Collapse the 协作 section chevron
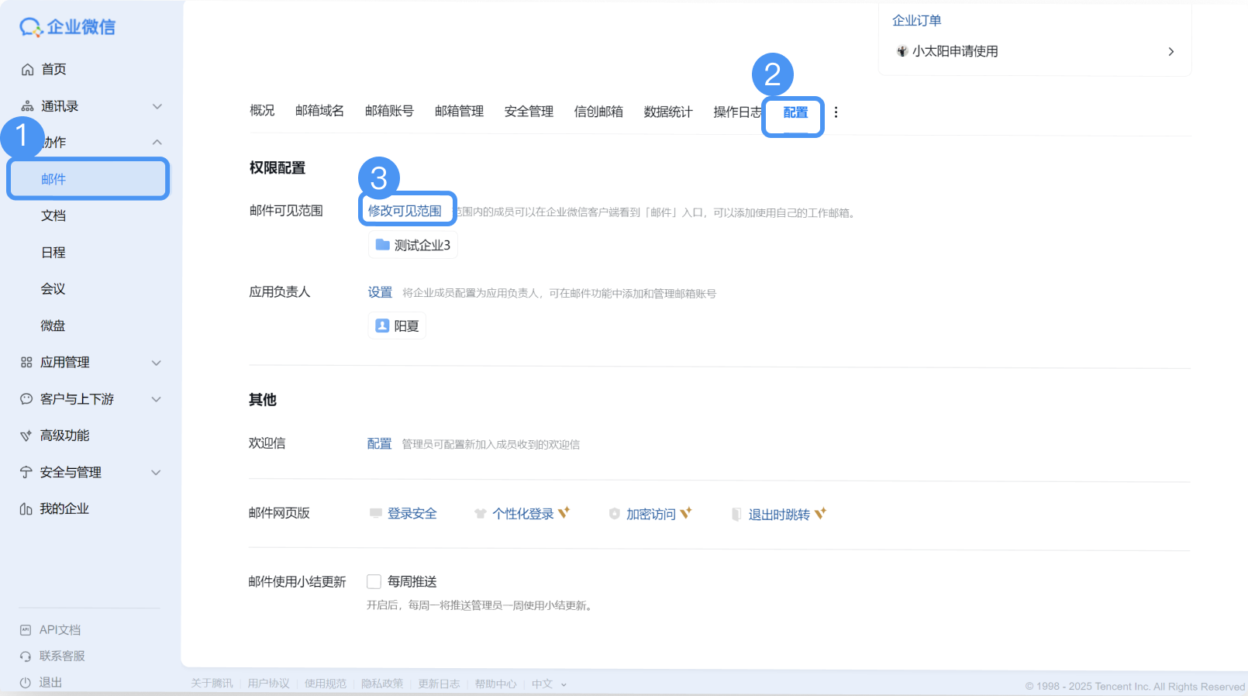Image resolution: width=1248 pixels, height=696 pixels. click(x=157, y=143)
